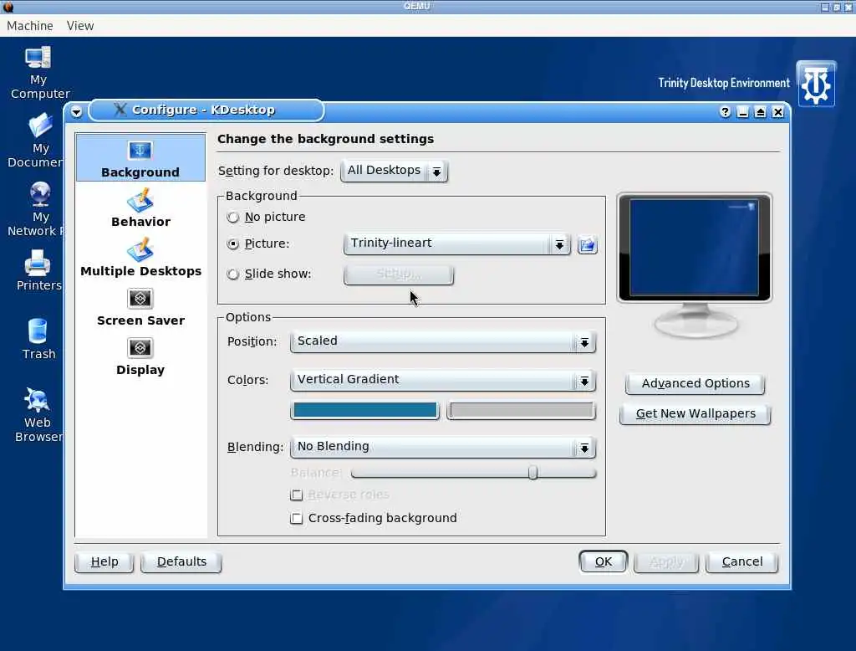The image size is (856, 651).
Task: Confirm with the OK button
Action: 604,562
